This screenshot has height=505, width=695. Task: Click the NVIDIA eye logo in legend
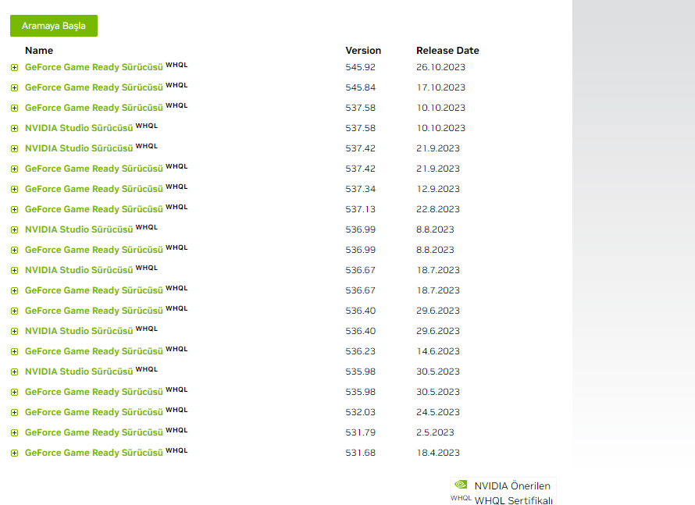[x=461, y=484]
